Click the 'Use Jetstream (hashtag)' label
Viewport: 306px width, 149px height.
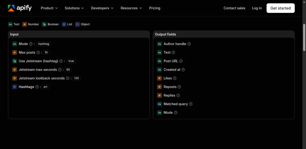pos(39,61)
